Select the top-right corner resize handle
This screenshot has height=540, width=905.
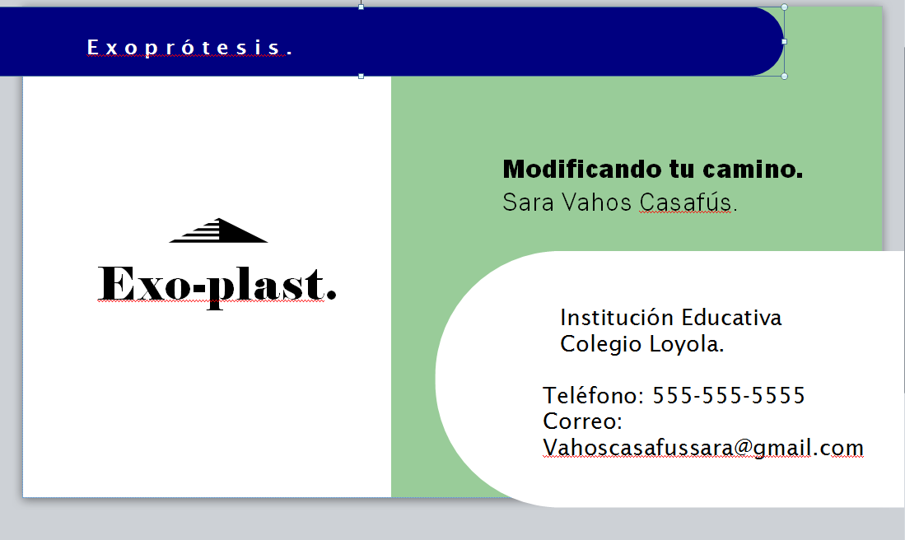(x=784, y=7)
